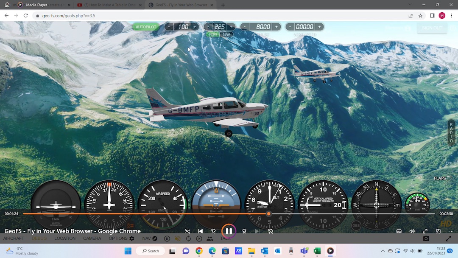Click the IAS value field showing 100
Screen dimensions: 458x258
pyautogui.click(x=183, y=27)
